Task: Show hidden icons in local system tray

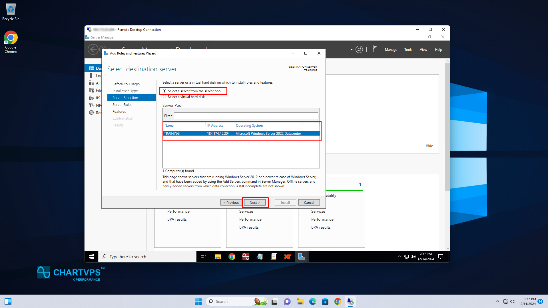Action: (x=497, y=301)
